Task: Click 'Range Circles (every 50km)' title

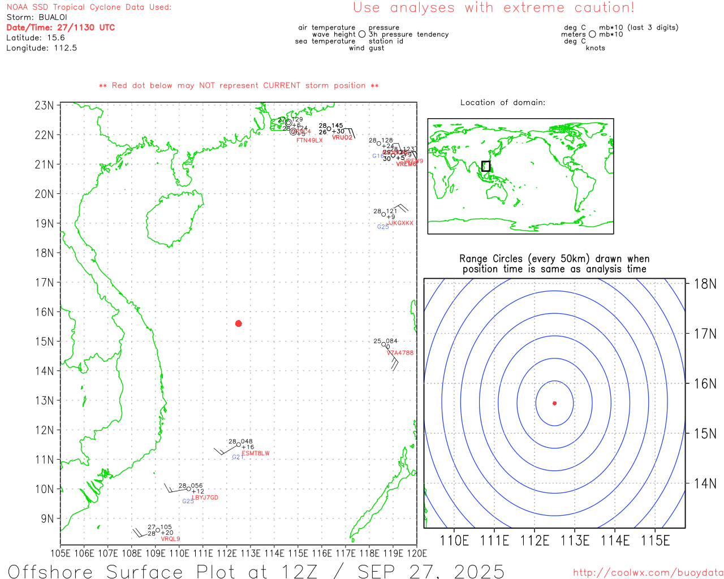Action: pyautogui.click(x=554, y=259)
